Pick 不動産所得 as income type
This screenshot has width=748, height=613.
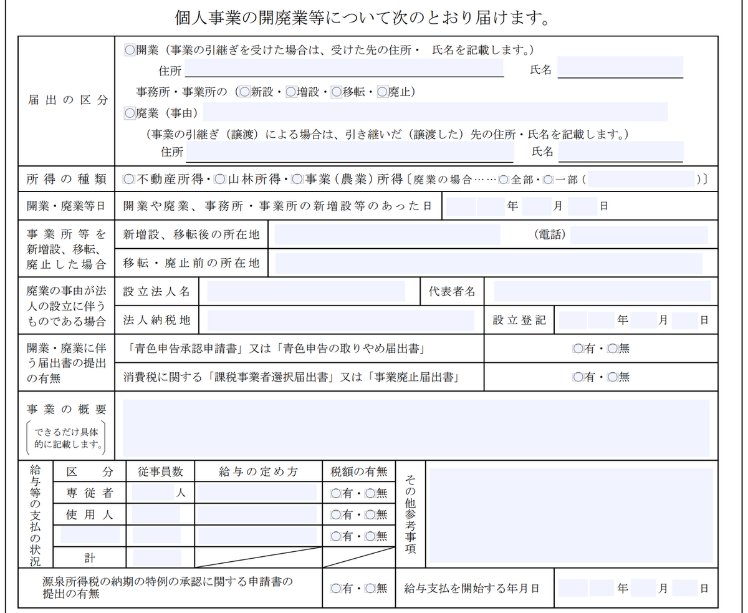(x=129, y=180)
